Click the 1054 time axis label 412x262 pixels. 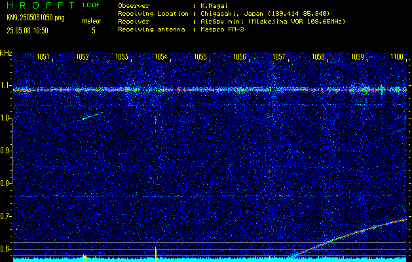161,56
